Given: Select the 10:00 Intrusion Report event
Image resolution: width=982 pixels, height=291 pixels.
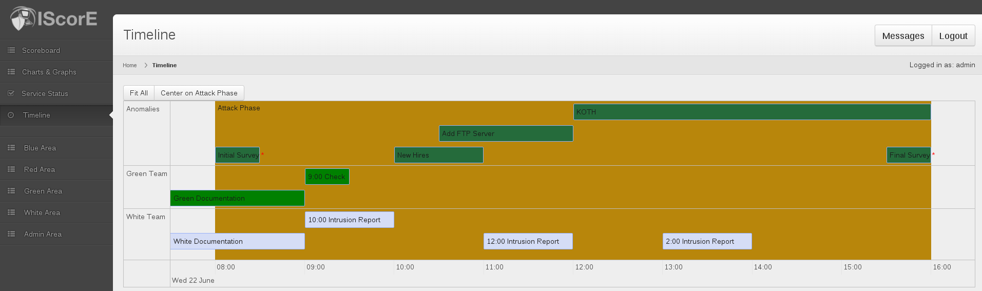Looking at the screenshot, I should [x=350, y=220].
